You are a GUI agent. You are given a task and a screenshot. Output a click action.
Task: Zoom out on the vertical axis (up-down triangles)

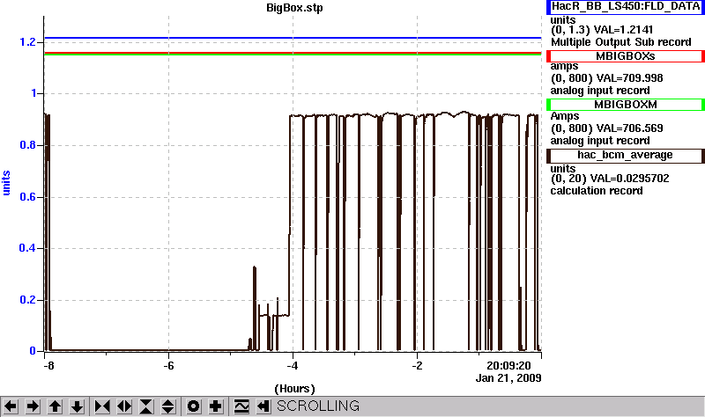click(168, 406)
